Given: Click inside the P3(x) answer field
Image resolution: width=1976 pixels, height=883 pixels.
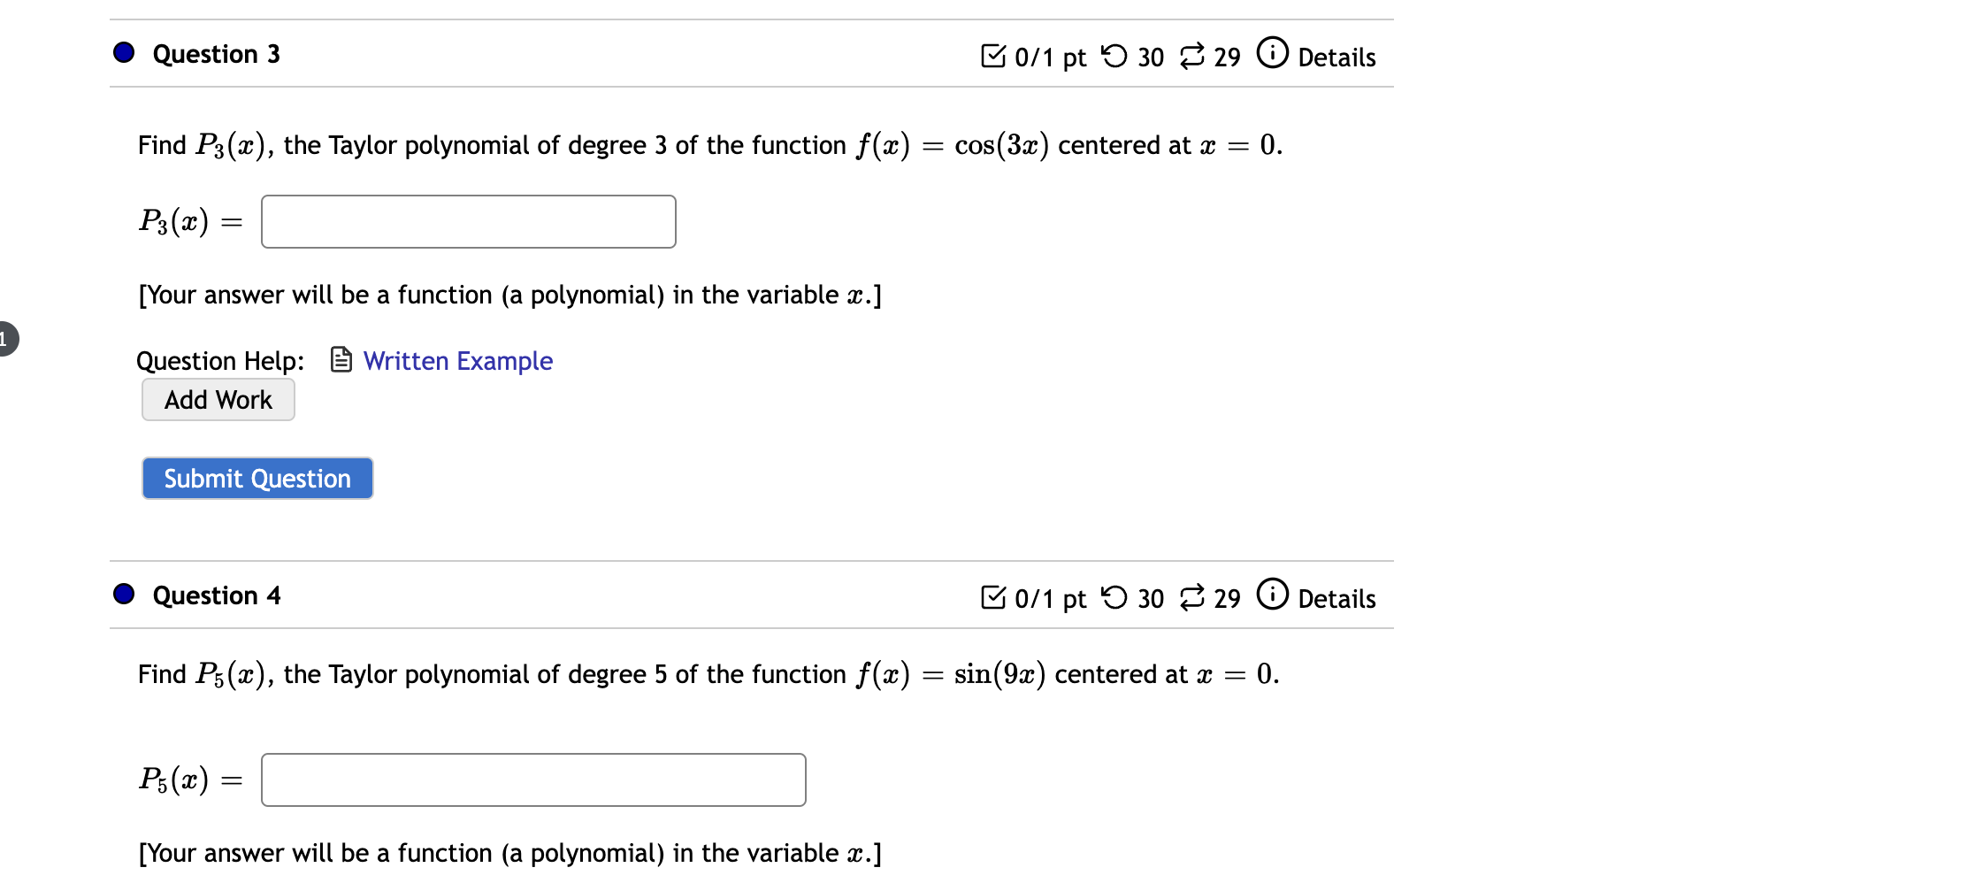Looking at the screenshot, I should (467, 221).
